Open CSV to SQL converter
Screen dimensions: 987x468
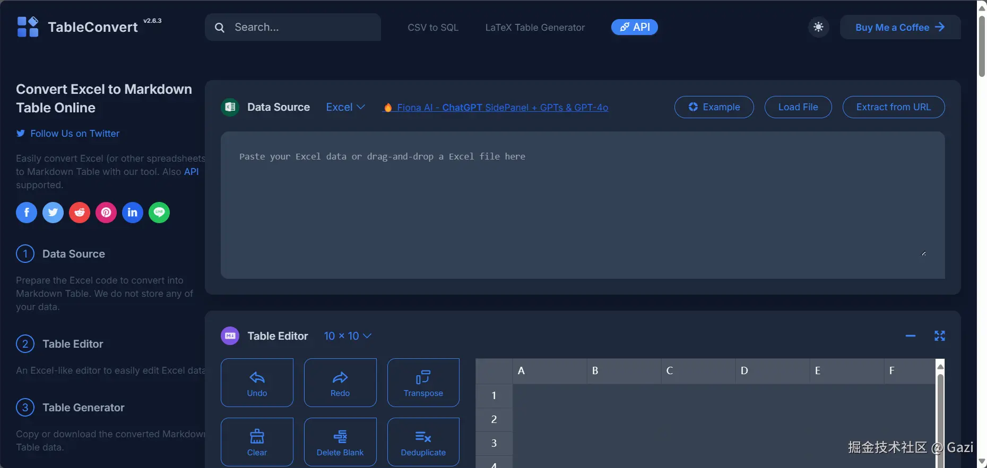click(x=433, y=28)
